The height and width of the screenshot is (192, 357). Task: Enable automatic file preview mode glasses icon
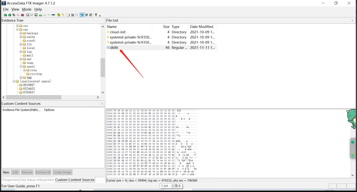[x=82, y=15]
